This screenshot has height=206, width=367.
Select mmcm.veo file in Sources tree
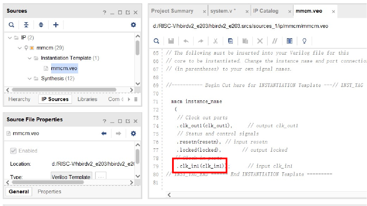tap(64, 68)
